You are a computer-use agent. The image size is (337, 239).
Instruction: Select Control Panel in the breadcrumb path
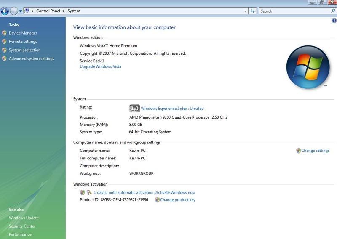[x=49, y=11]
